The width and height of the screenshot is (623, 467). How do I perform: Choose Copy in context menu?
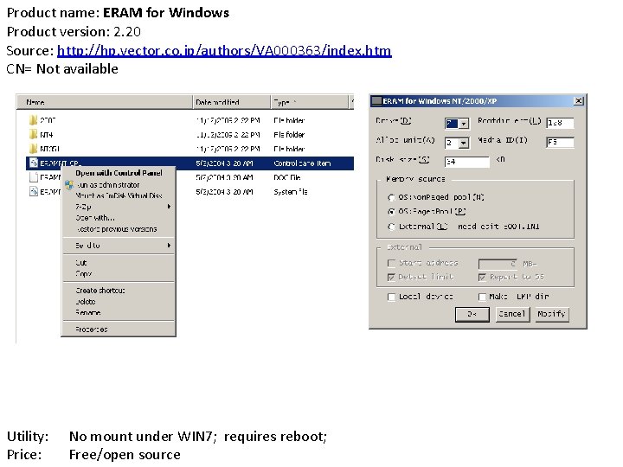[119, 274]
